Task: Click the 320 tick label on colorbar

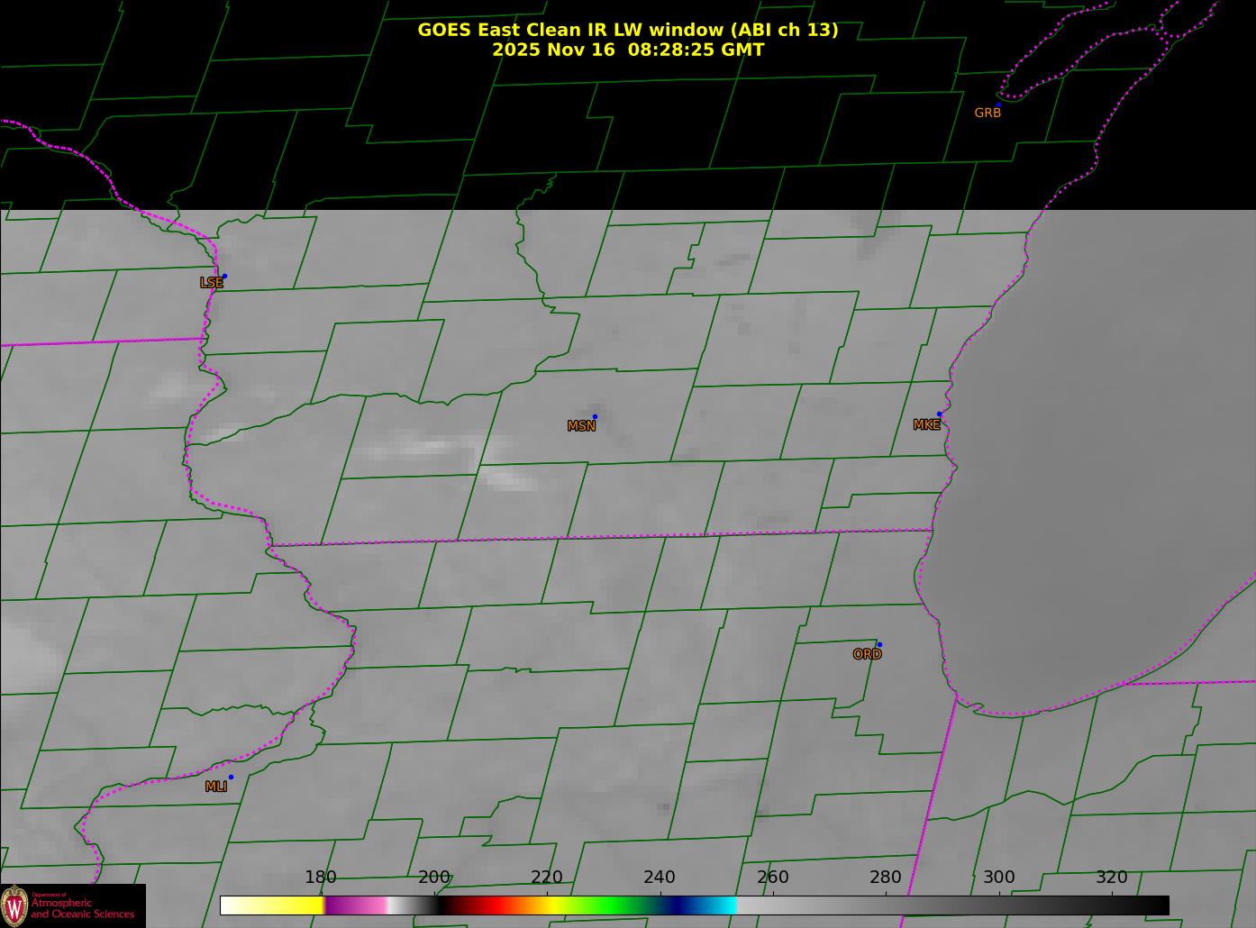Action: (x=1111, y=878)
